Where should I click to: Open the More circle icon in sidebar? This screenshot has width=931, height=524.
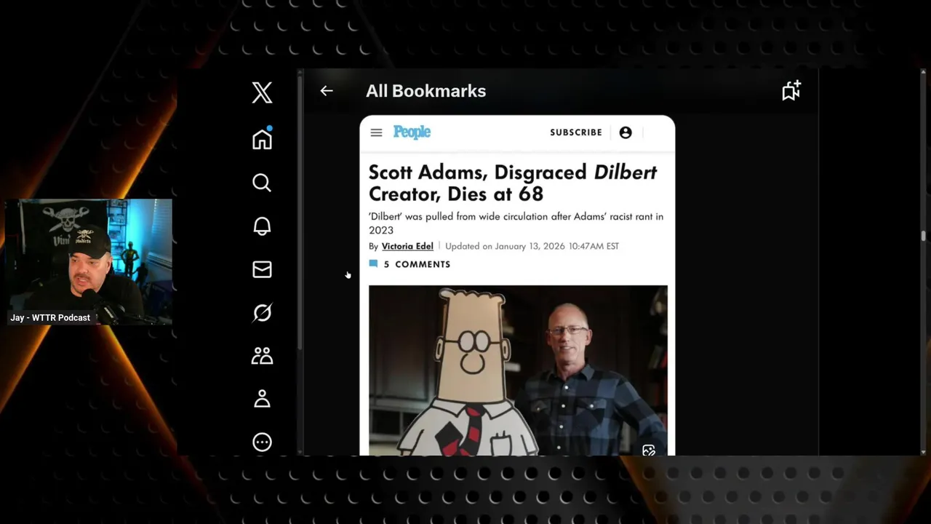(262, 442)
